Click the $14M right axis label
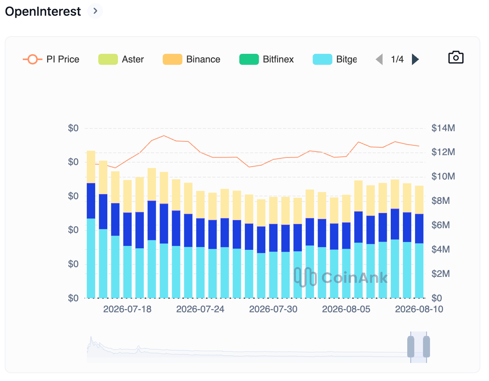The height and width of the screenshot is (381, 489). click(x=443, y=128)
